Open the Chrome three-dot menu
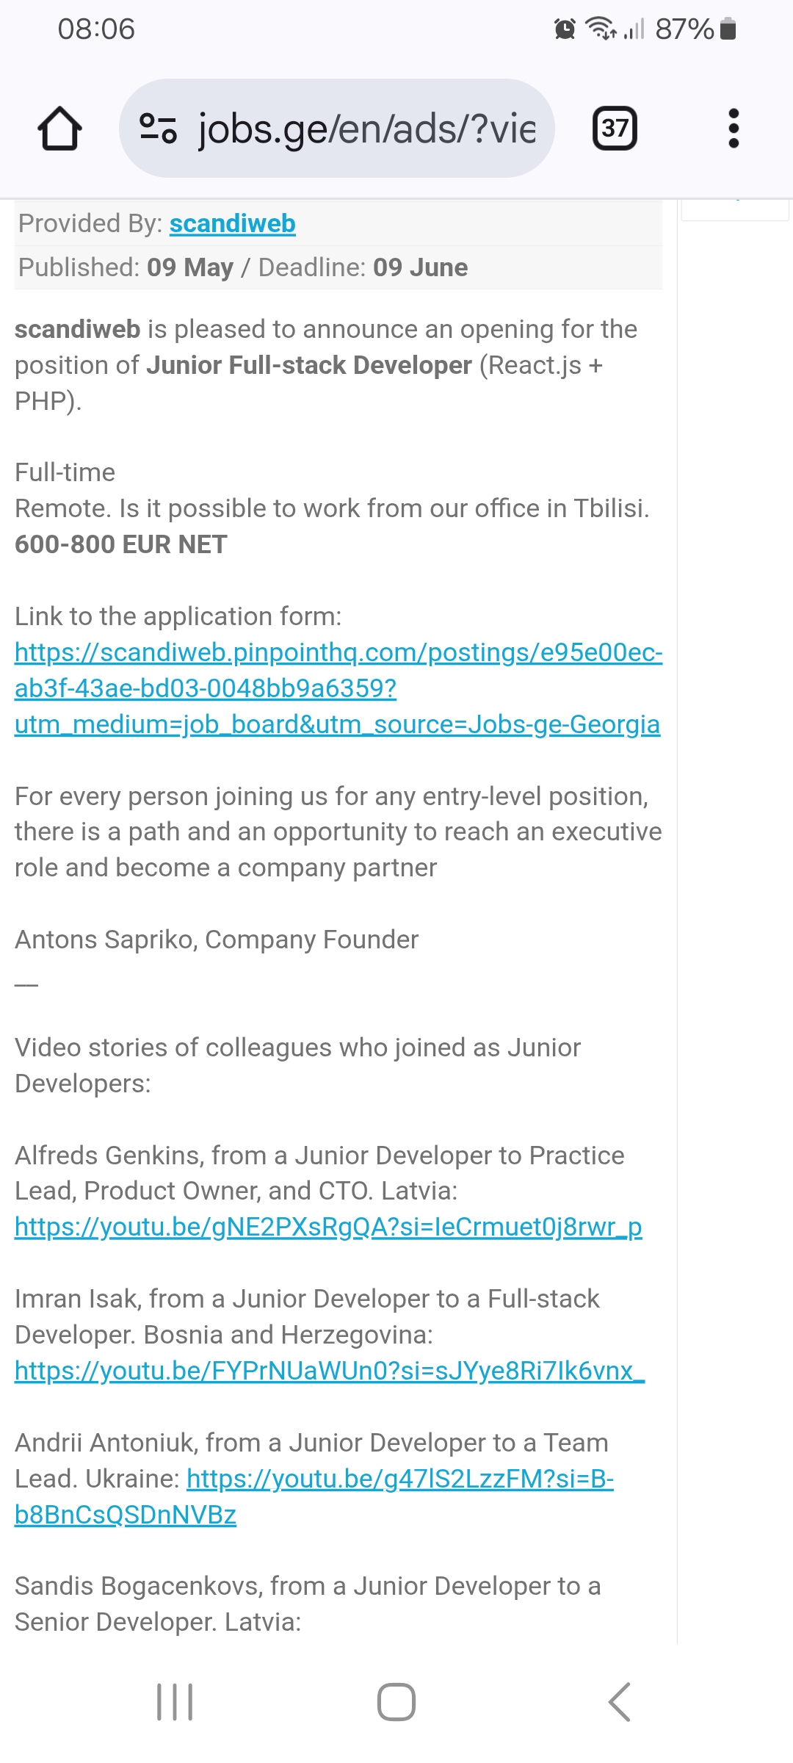Screen dimensions: 793x1763 click(x=733, y=129)
